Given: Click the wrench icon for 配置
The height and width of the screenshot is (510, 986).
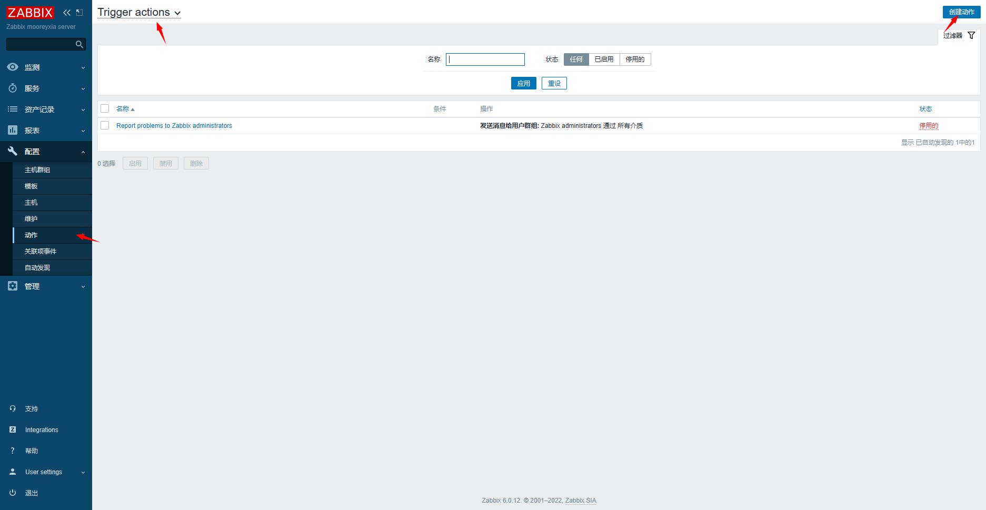Looking at the screenshot, I should coord(13,151).
